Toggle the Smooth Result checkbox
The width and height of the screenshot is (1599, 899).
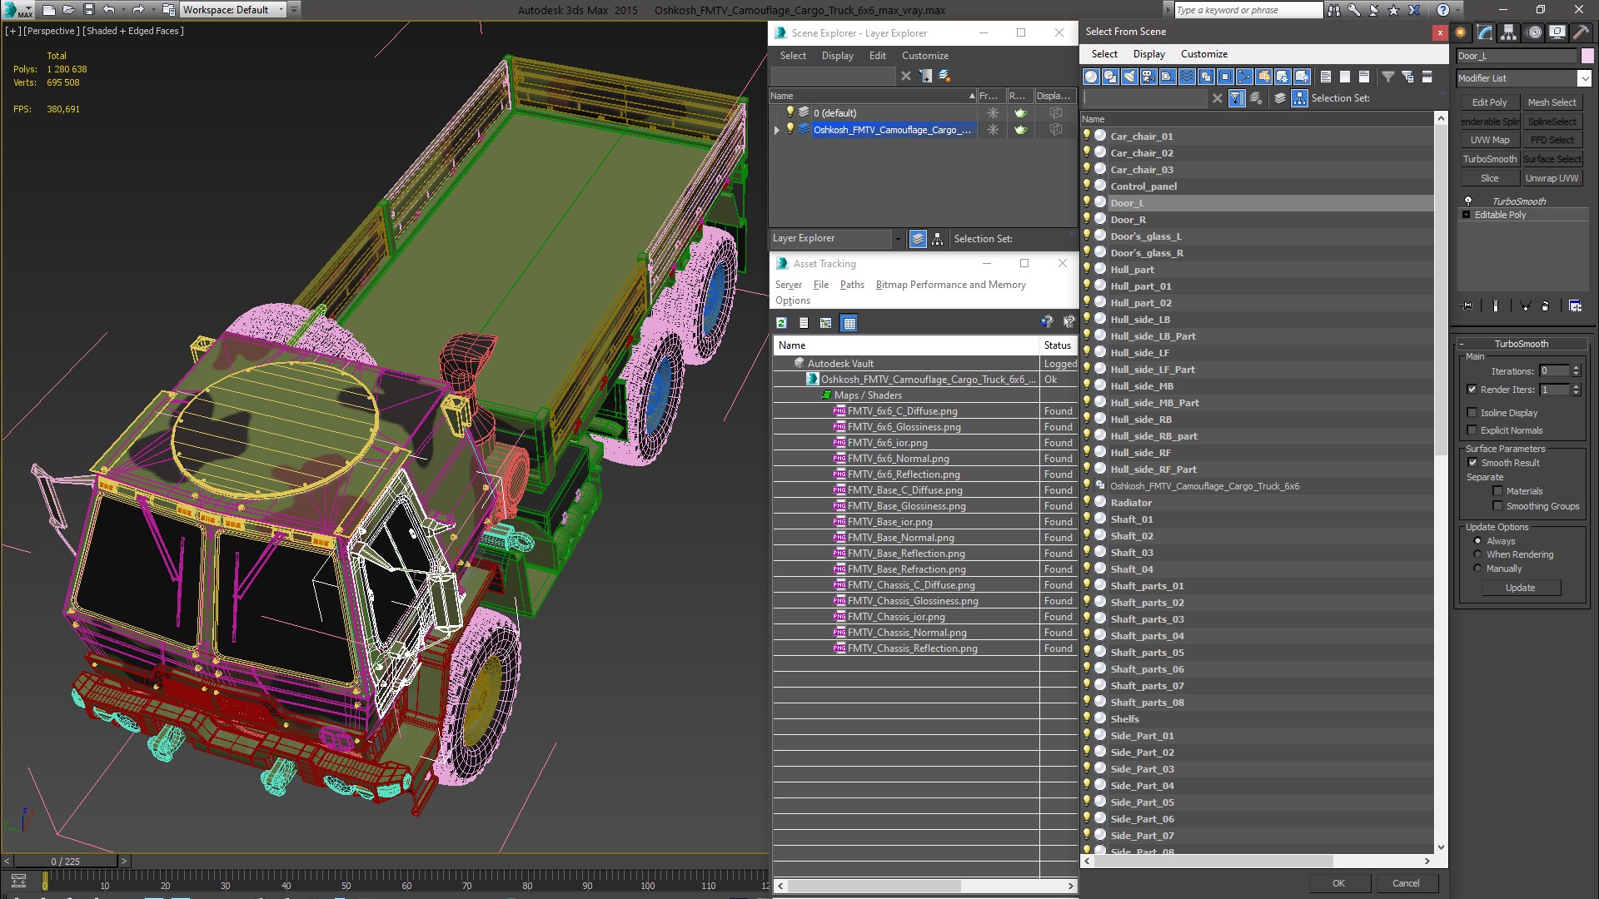tap(1472, 463)
